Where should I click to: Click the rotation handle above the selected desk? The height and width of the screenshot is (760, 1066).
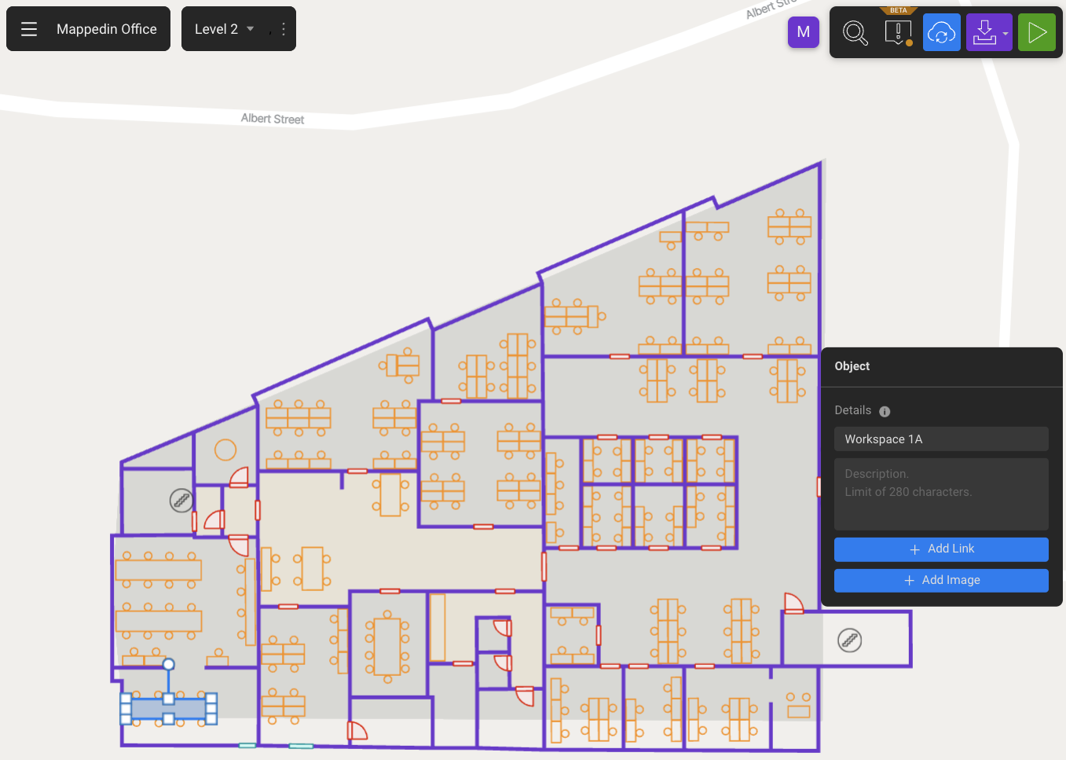168,664
